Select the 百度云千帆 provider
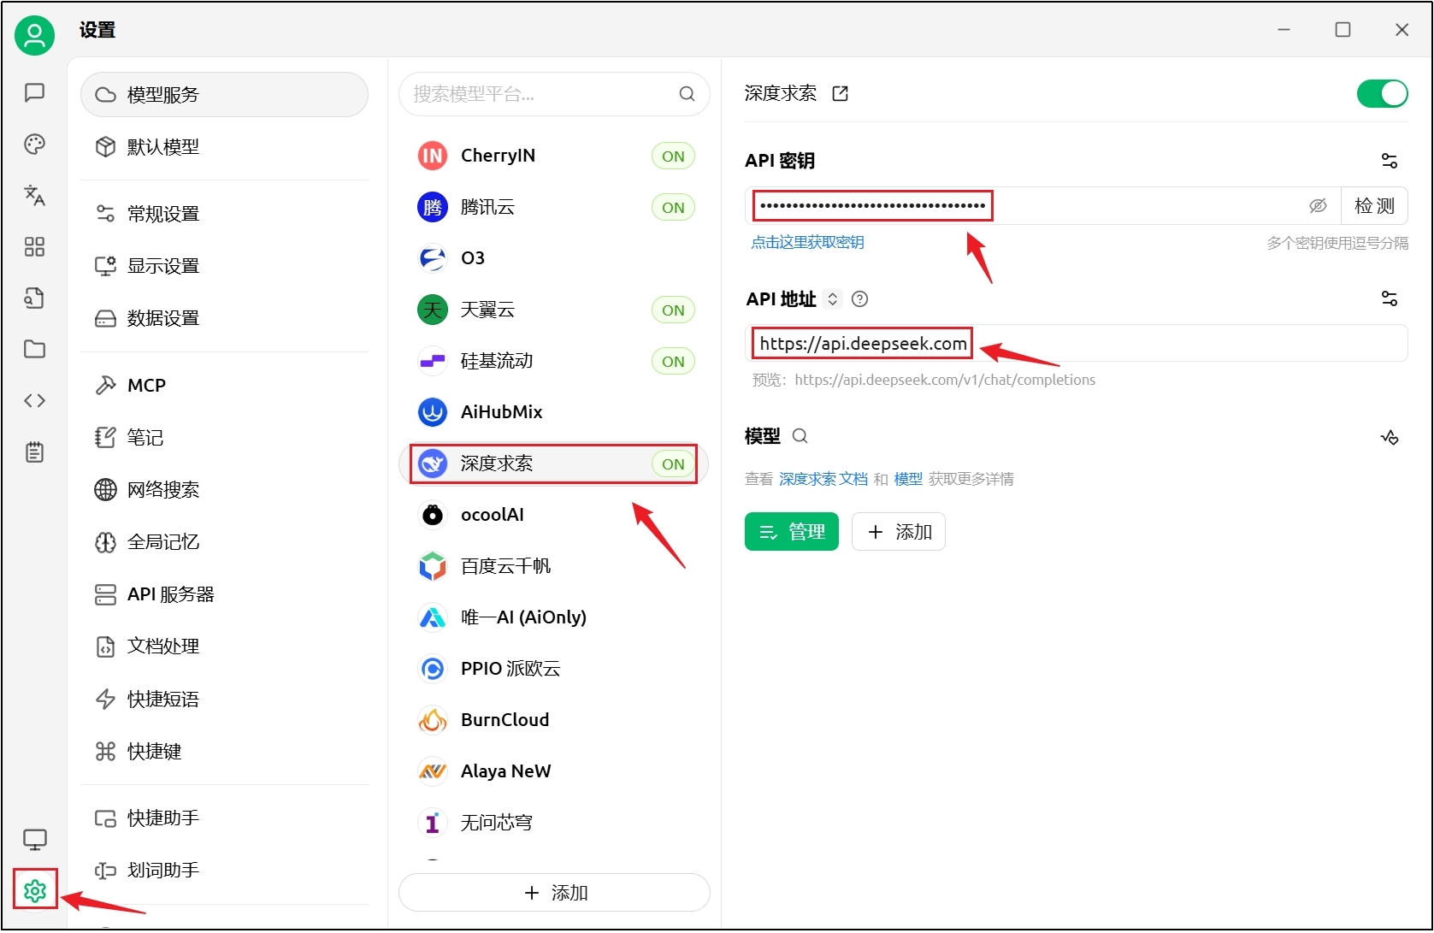Viewport: 1434px width, 933px height. click(x=554, y=566)
